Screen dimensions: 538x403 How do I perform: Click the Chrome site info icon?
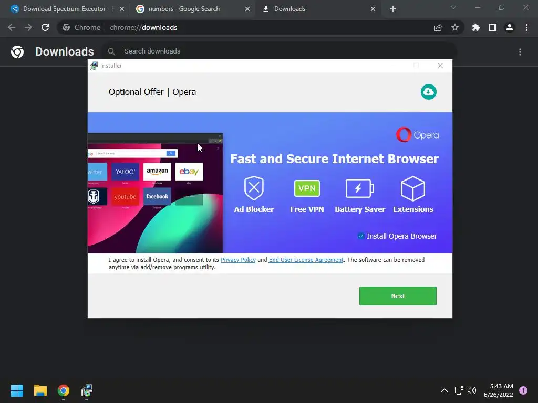tap(66, 27)
